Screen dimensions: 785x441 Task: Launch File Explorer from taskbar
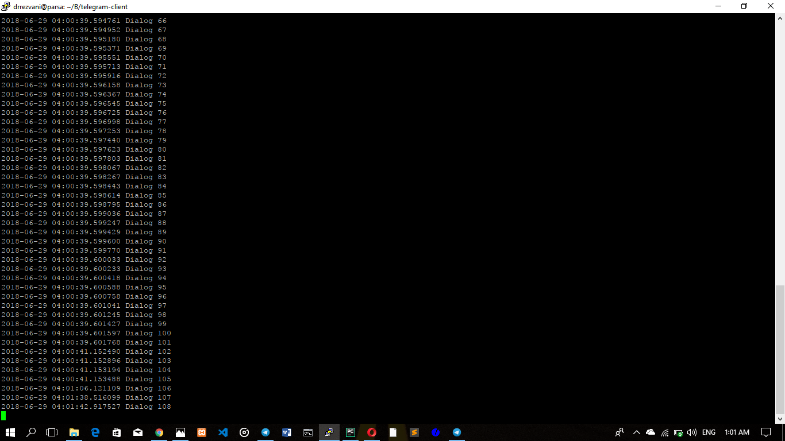click(74, 432)
